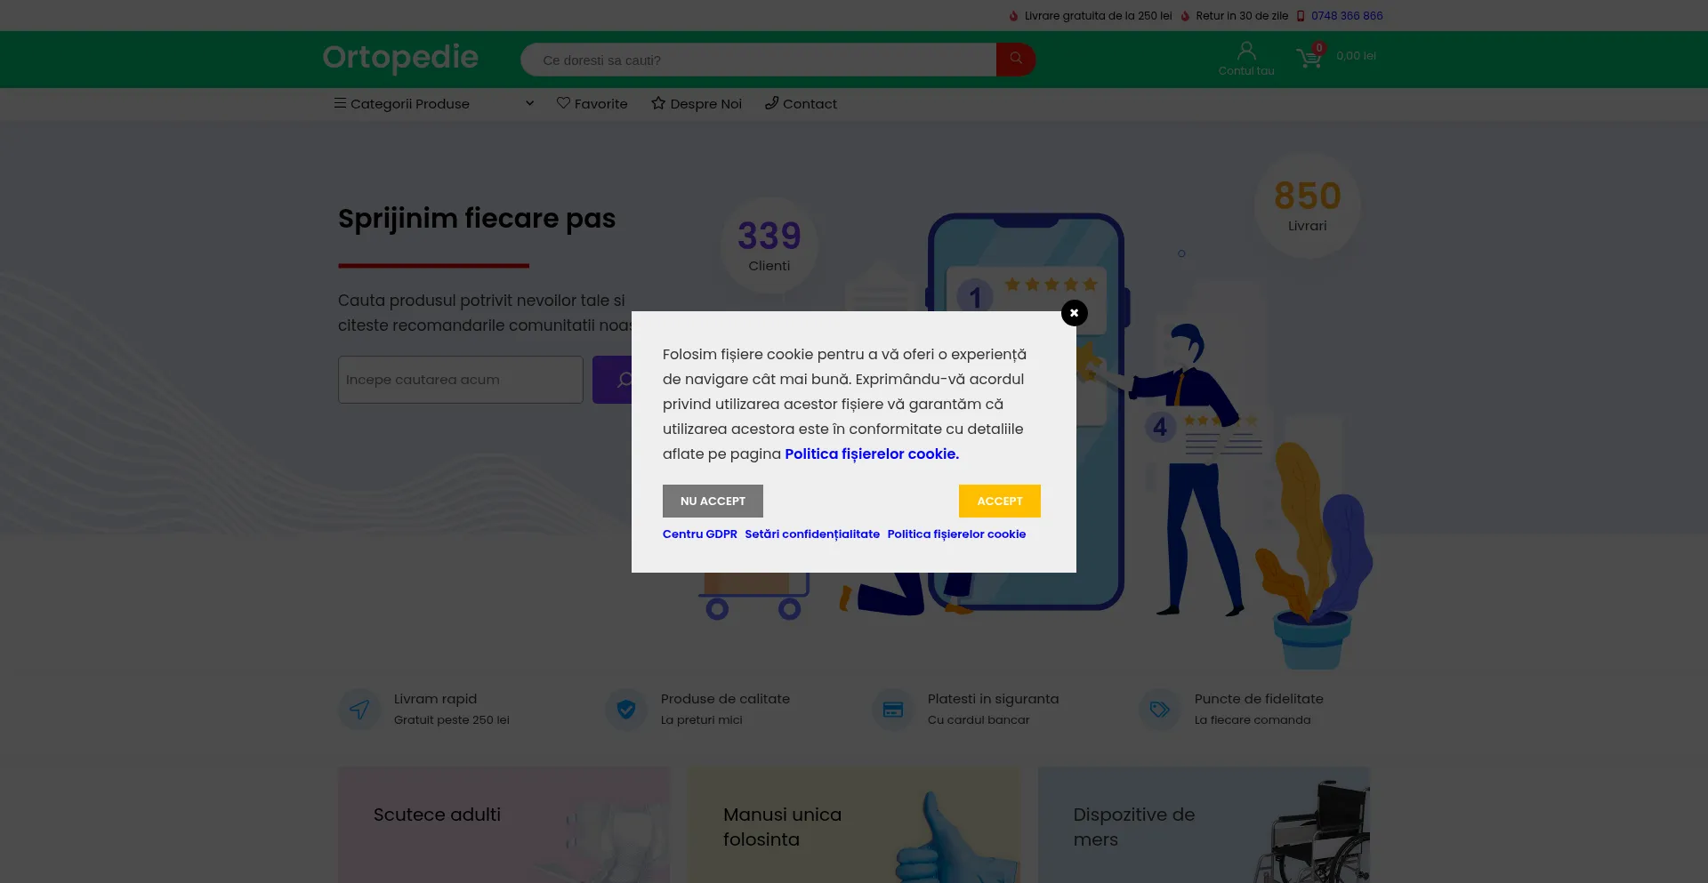This screenshot has height=883, width=1708.
Task: Dismiss the cookie dialog with the X
Action: [1074, 313]
